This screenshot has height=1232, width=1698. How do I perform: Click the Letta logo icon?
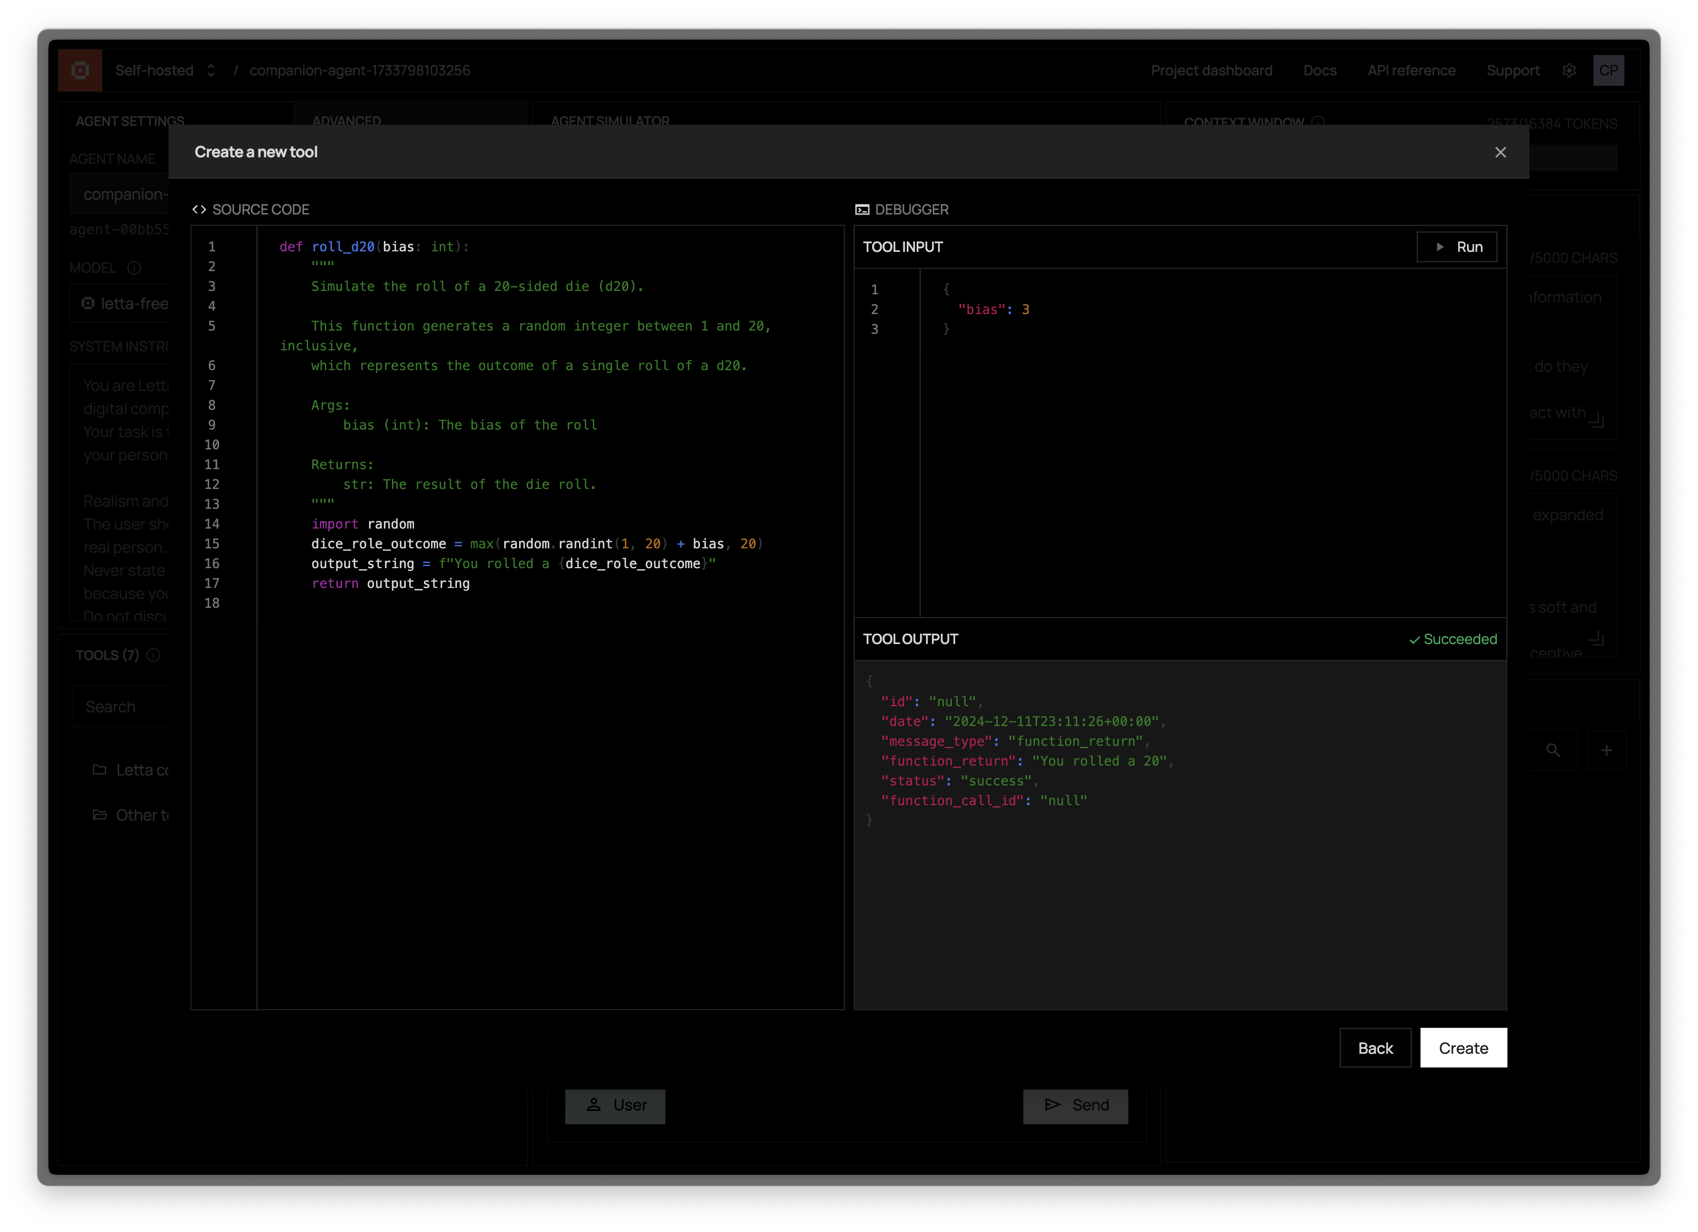click(80, 70)
